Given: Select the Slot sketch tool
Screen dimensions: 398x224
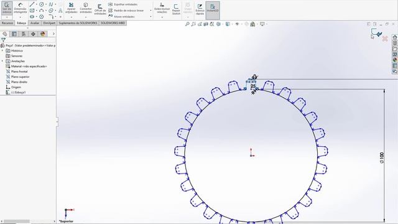Looking at the screenshot, I should tap(32, 17).
